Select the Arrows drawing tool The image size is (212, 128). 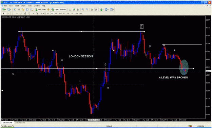click(x=41, y=14)
